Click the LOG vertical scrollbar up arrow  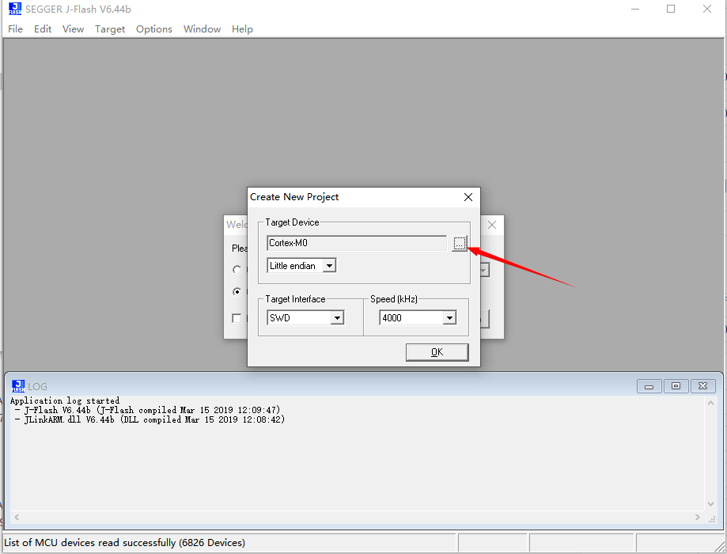(710, 403)
